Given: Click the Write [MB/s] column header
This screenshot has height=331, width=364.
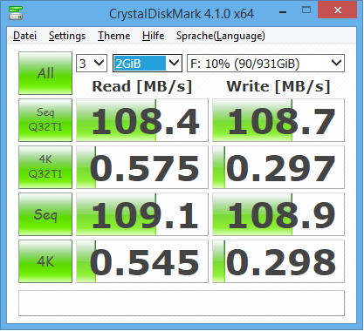Looking at the screenshot, I should pyautogui.click(x=278, y=86).
